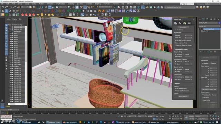
Task: Click the pause icon in MassFX toolbar
Action: click(87, 11)
